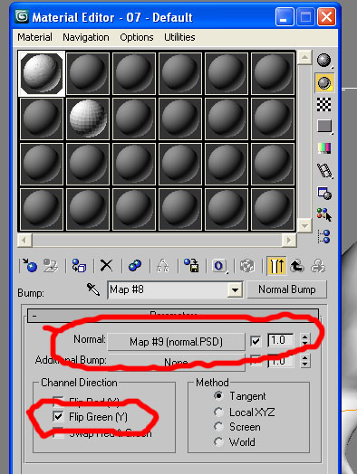Open the Material/Map Navigator icon
357x474 pixels.
pyautogui.click(x=324, y=236)
